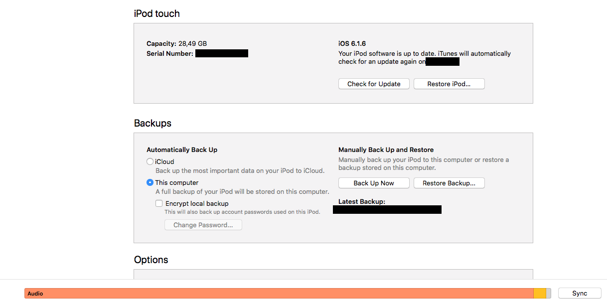This screenshot has width=607, height=304.
Task: Click the Capacity 28,49 GB text
Action: tap(176, 44)
